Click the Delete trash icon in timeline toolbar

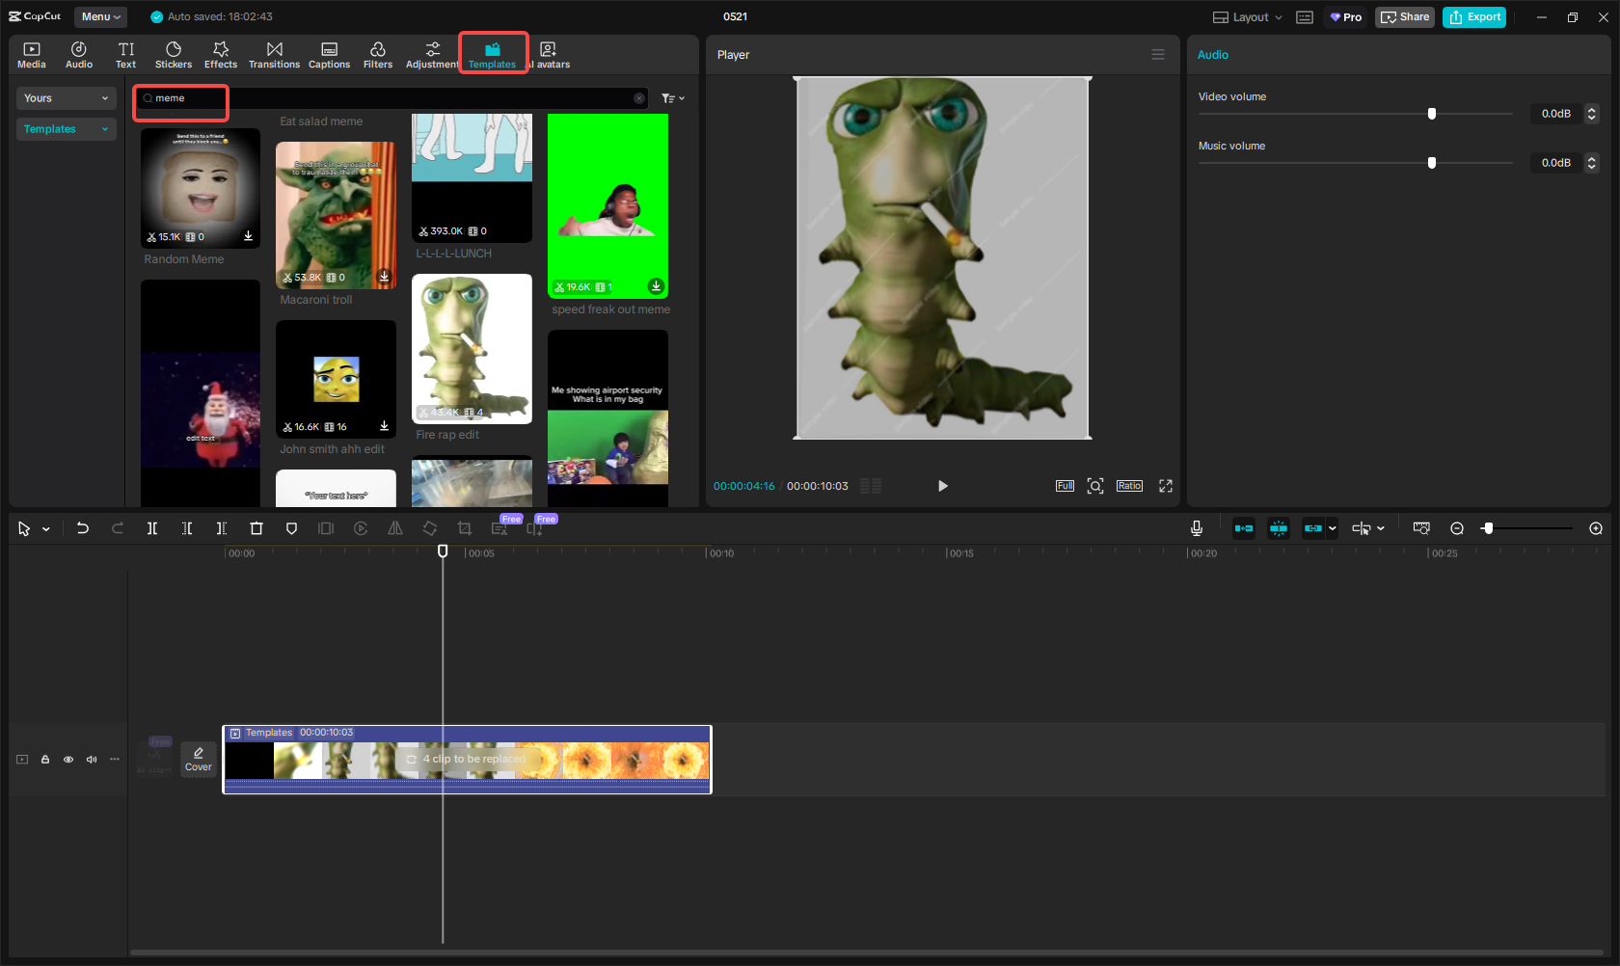click(x=256, y=528)
